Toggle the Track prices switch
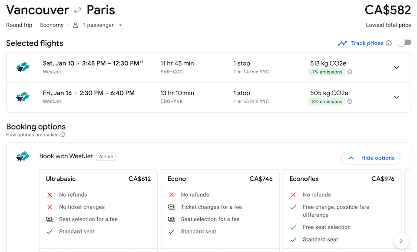The width and height of the screenshot is (417, 252). [404, 43]
